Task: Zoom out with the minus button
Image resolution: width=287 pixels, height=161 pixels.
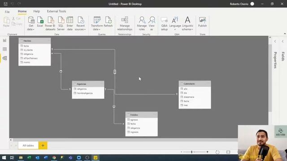Action: [181, 152]
